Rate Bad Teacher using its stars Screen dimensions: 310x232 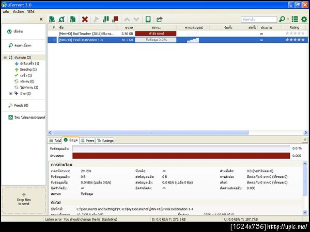(x=295, y=34)
